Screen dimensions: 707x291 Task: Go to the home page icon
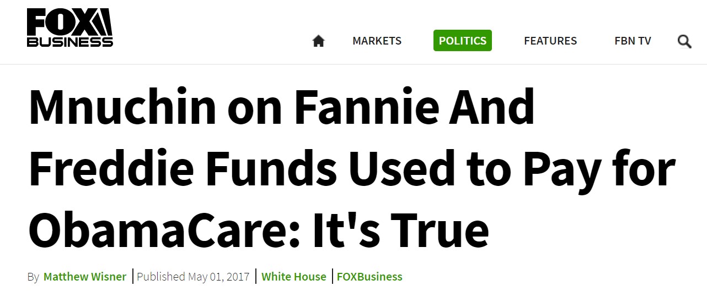318,41
